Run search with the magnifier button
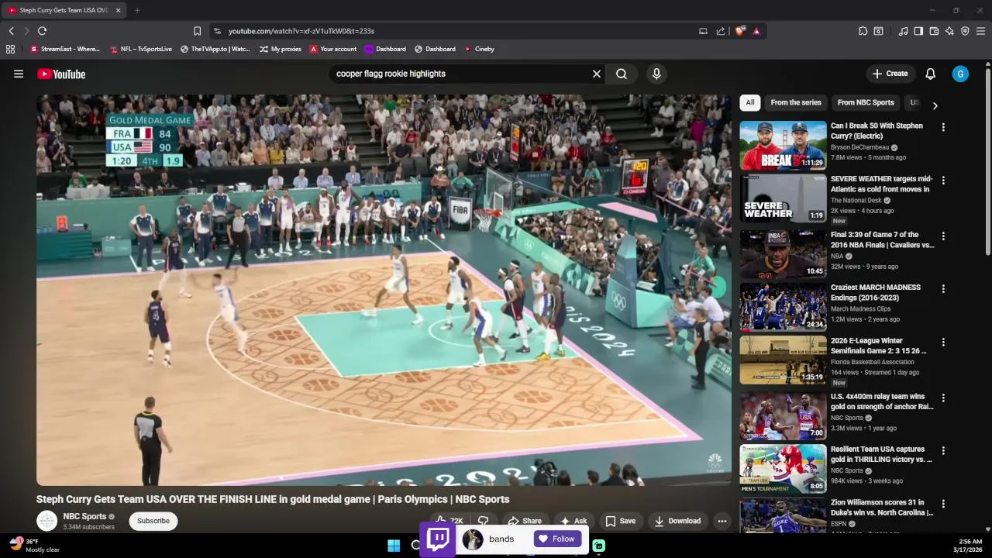The image size is (992, 558). [622, 74]
